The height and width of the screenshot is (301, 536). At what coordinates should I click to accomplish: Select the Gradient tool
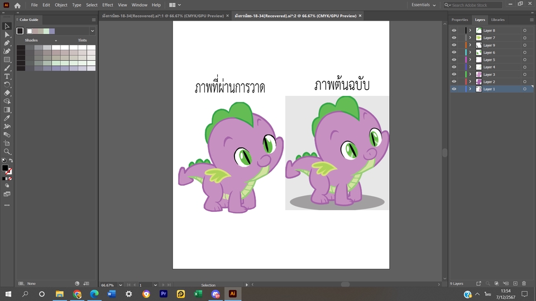7,110
